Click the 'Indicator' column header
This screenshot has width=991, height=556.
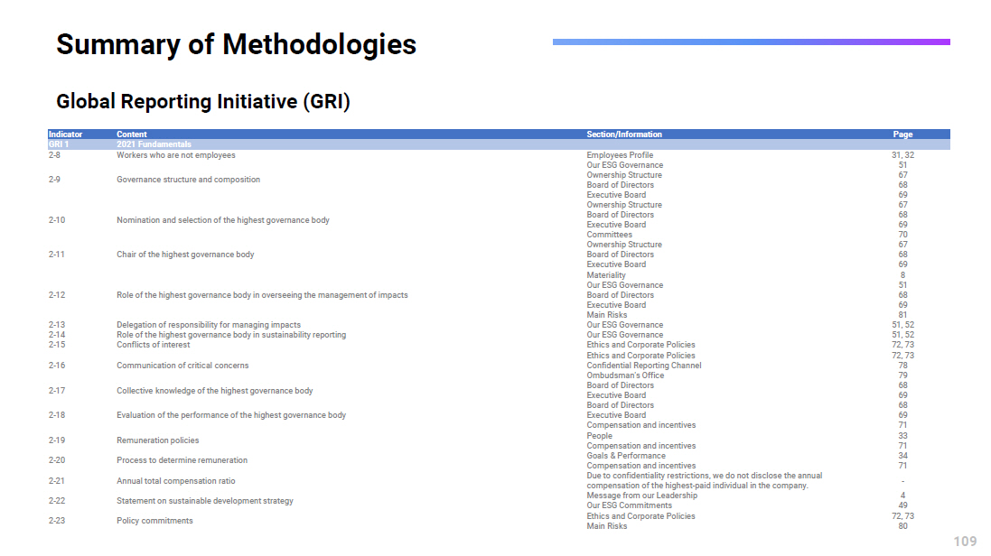coord(65,134)
